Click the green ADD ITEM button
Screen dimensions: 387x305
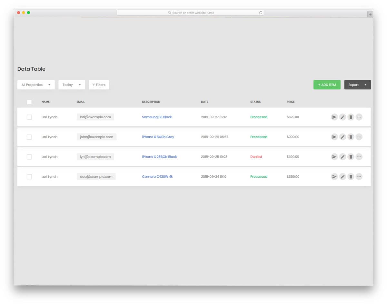point(327,85)
